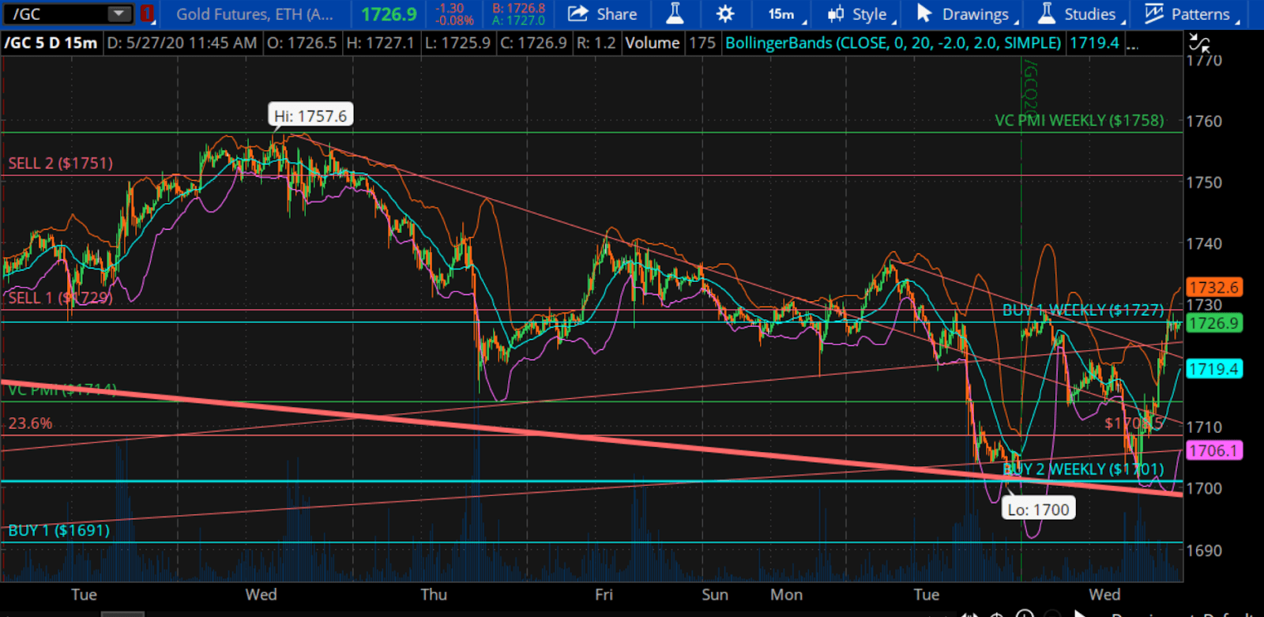Click the BollingerBands study label

click(893, 43)
